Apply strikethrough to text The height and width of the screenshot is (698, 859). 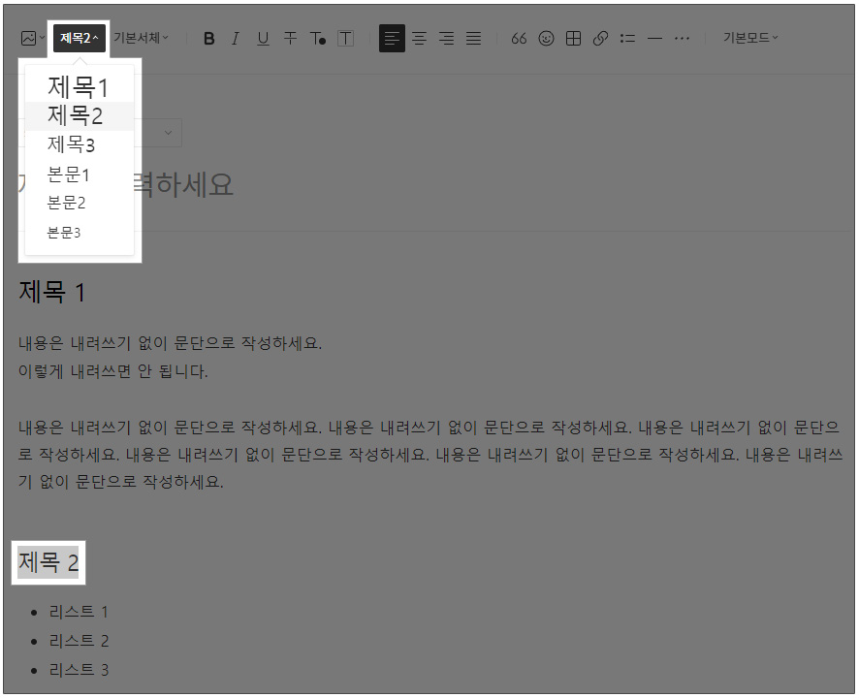point(290,39)
